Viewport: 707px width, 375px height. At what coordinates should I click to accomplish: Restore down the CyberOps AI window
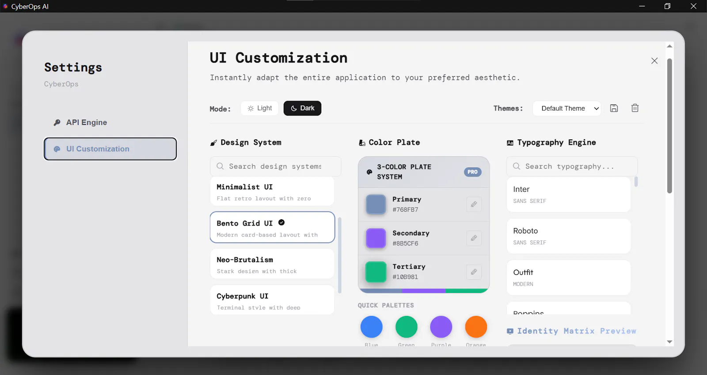668,6
